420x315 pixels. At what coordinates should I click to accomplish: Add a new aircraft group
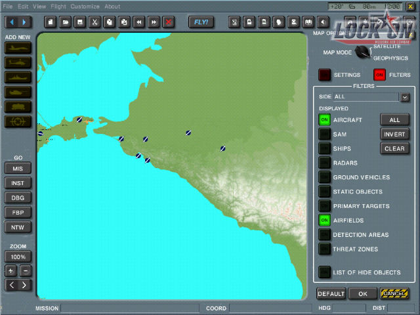coord(18,48)
